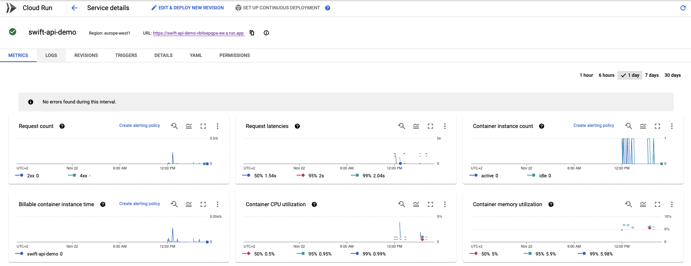Open help for Request count chart

coord(62,126)
